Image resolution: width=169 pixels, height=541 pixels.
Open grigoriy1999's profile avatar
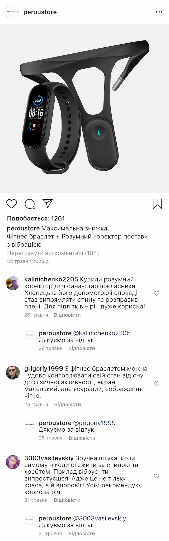point(13,373)
